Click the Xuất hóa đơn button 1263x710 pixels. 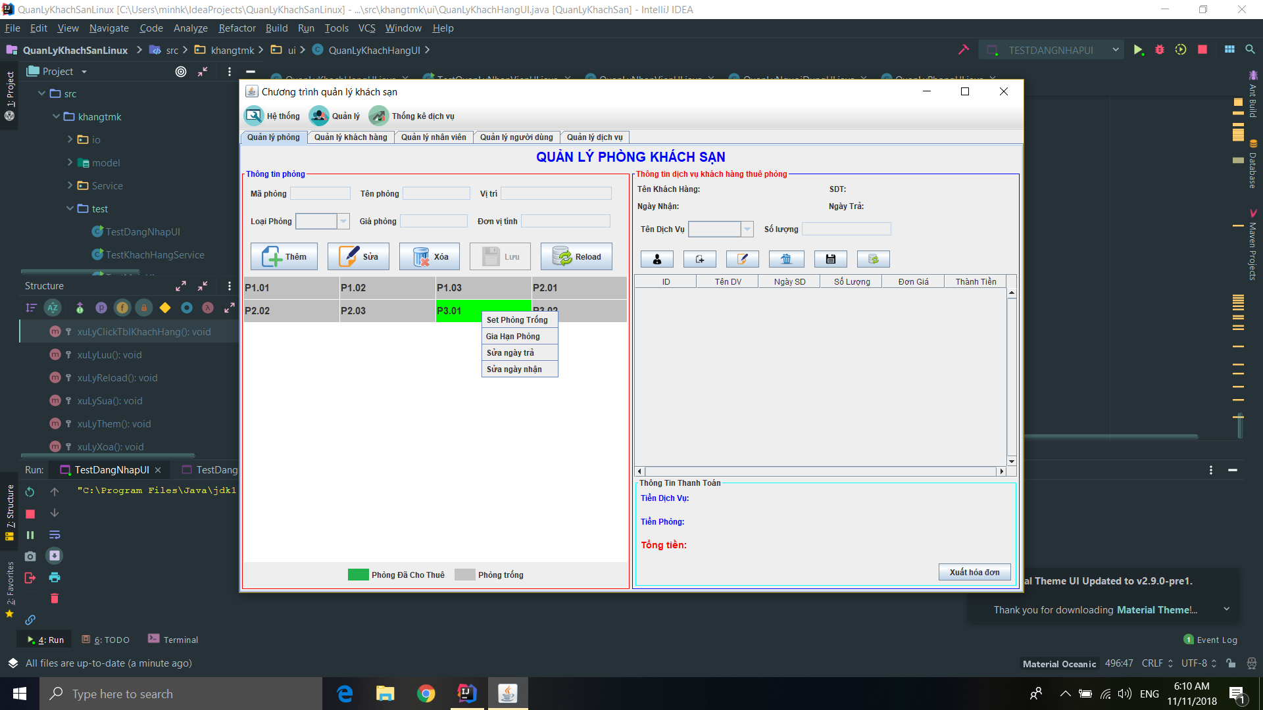pos(974,573)
